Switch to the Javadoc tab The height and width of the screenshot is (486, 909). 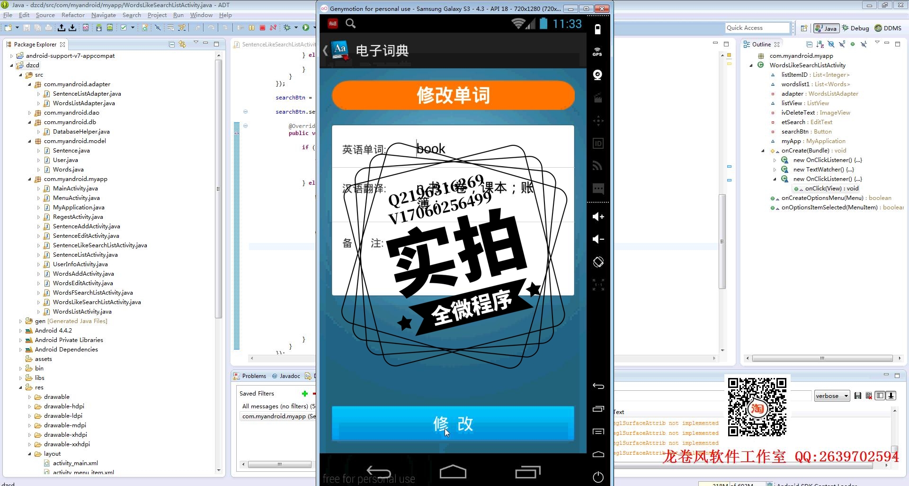tap(286, 376)
